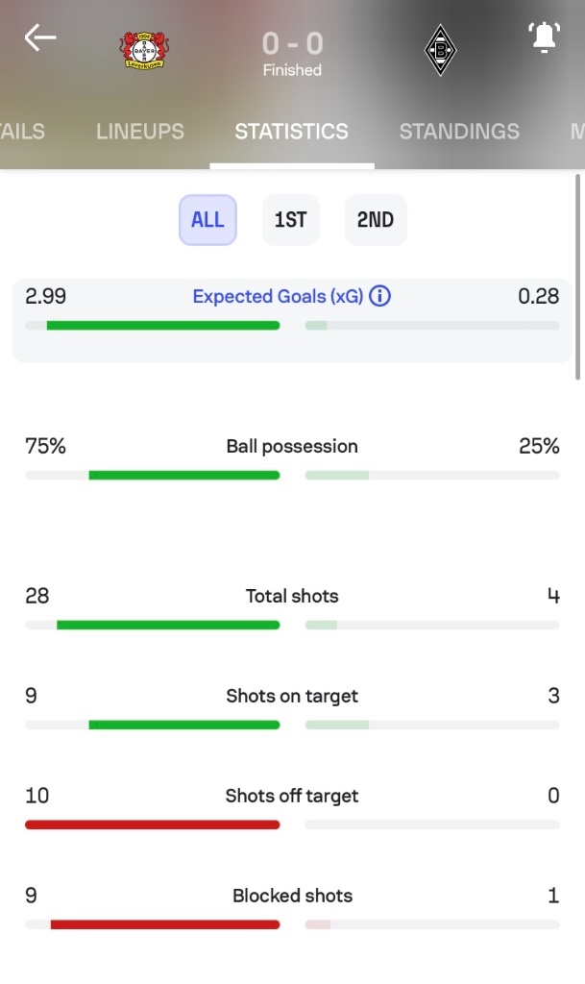This screenshot has width=585, height=984.
Task: Open Expected Goals (xG) explanation link
Action: point(278,296)
